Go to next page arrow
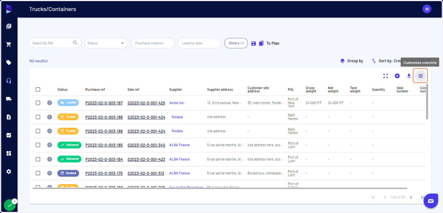 411,197
